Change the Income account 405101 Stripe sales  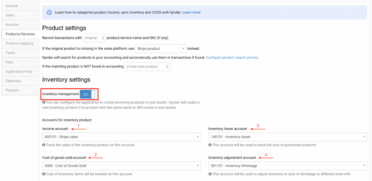(x=121, y=137)
